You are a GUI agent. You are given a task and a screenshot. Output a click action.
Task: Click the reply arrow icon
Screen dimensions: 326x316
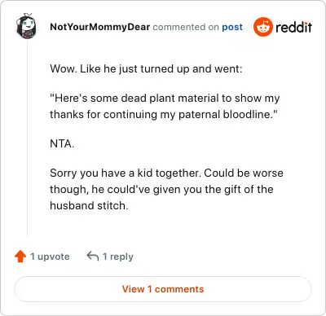click(93, 256)
